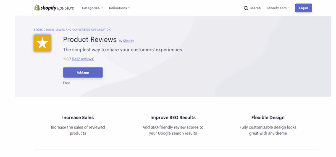This screenshot has height=157, width=336.
Task: Click the Free price label
Action: [x=66, y=83]
